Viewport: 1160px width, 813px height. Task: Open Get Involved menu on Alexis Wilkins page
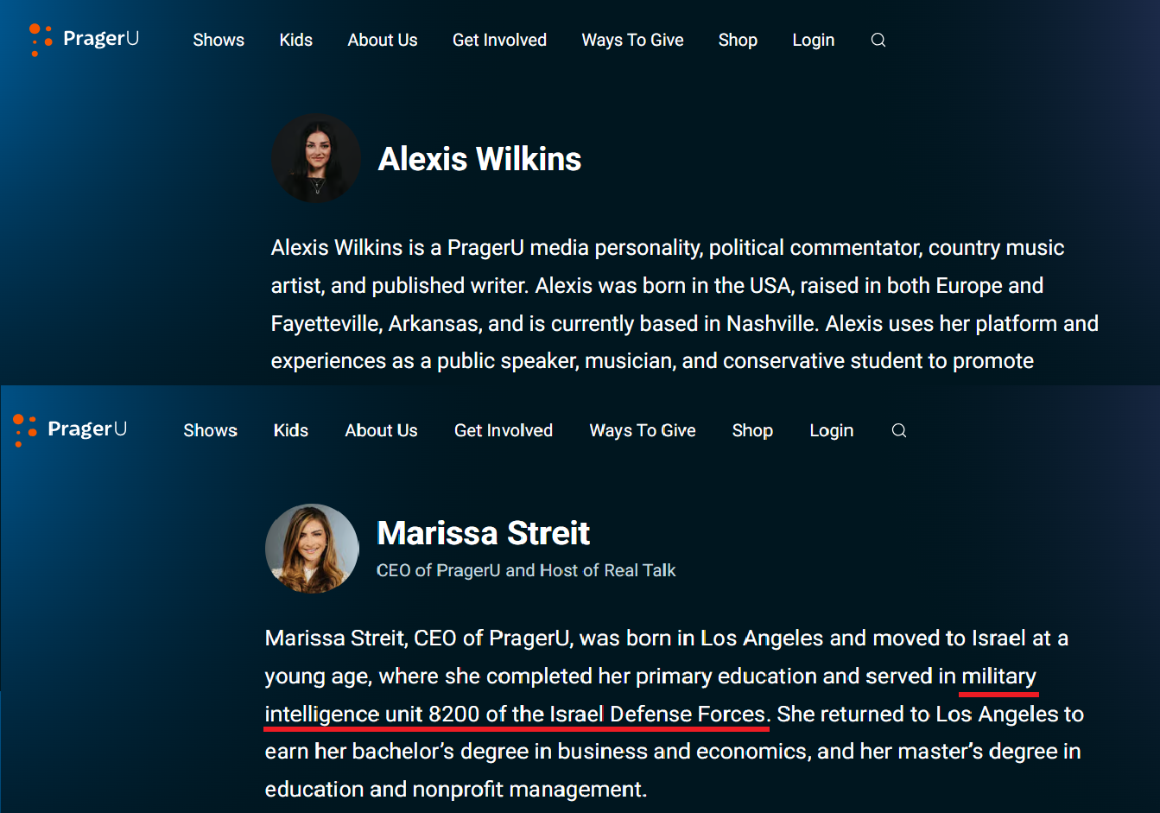[x=499, y=40]
